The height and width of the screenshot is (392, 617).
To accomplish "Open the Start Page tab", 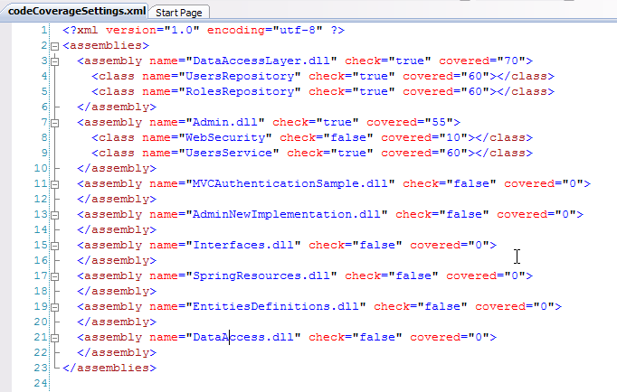I will pos(178,13).
